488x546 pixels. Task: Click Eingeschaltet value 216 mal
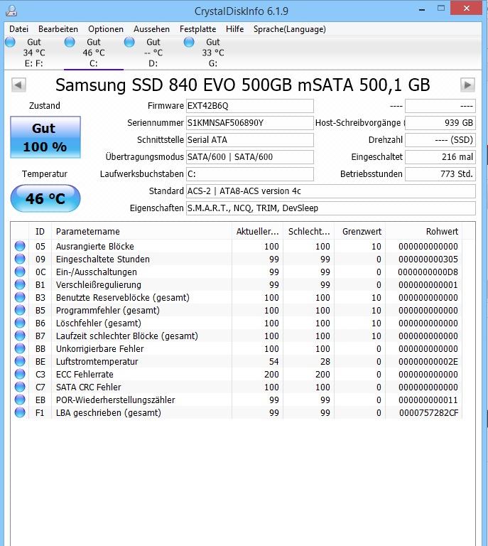pyautogui.click(x=440, y=157)
